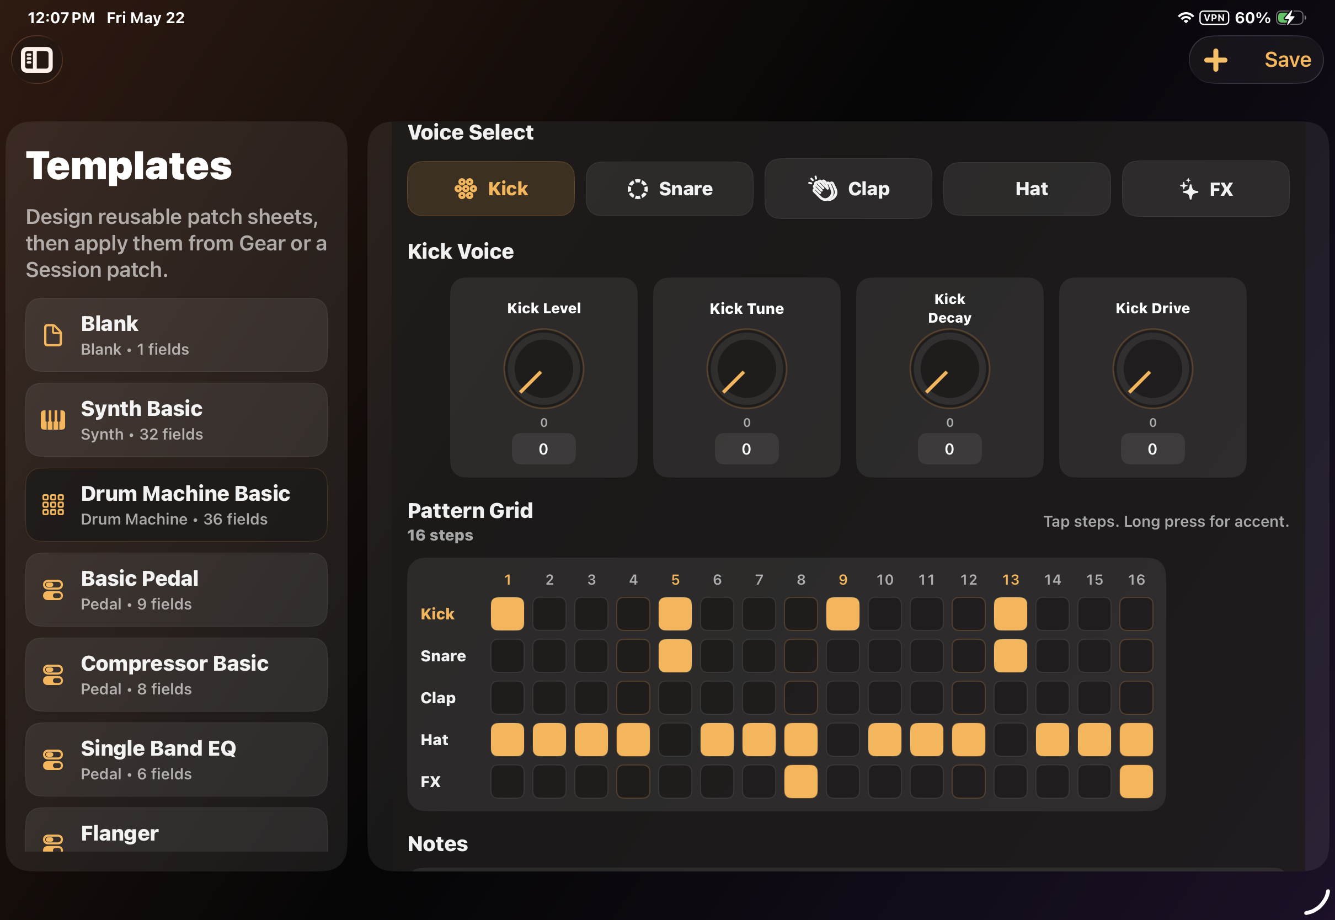
Task: Click the Kick Level knob
Action: point(543,369)
